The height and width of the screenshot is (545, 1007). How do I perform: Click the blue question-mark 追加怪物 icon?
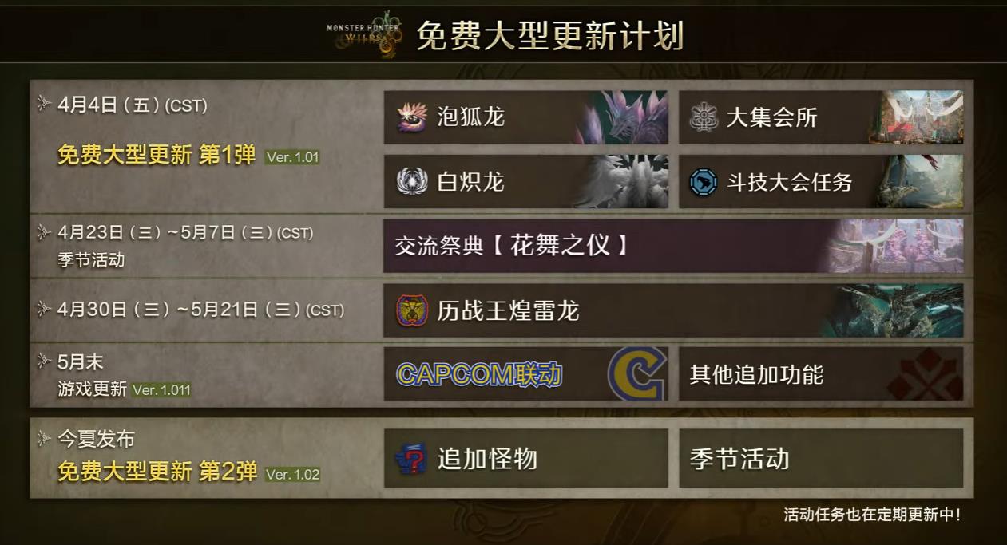click(x=410, y=459)
